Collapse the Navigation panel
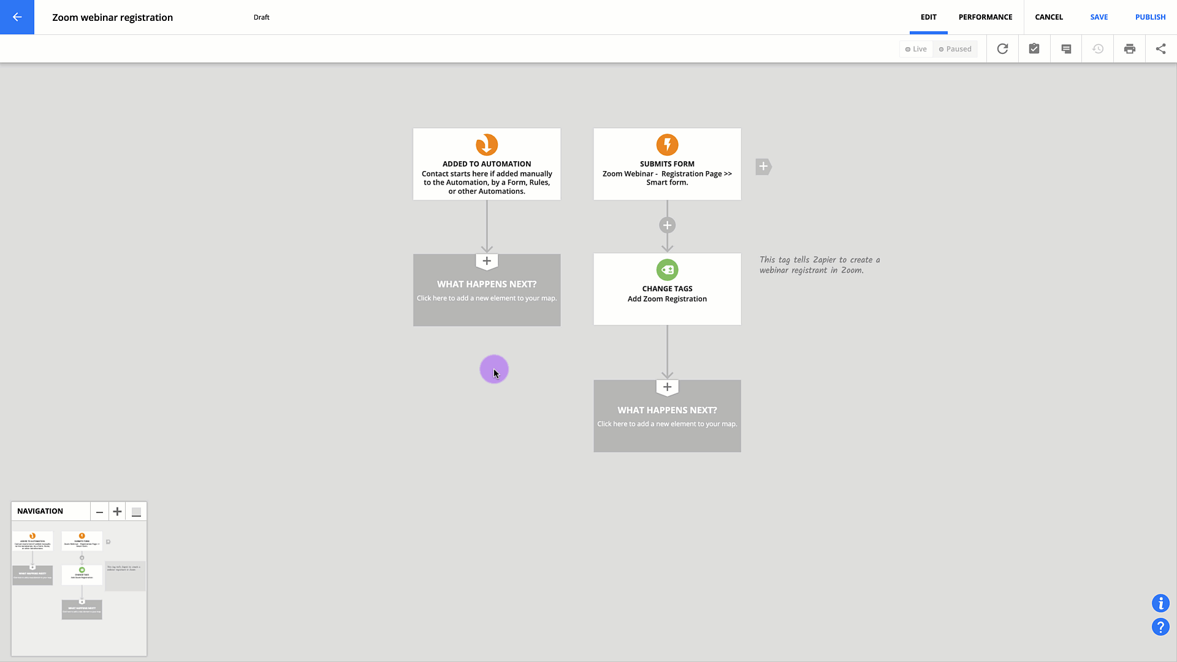1177x662 pixels. pos(136,511)
